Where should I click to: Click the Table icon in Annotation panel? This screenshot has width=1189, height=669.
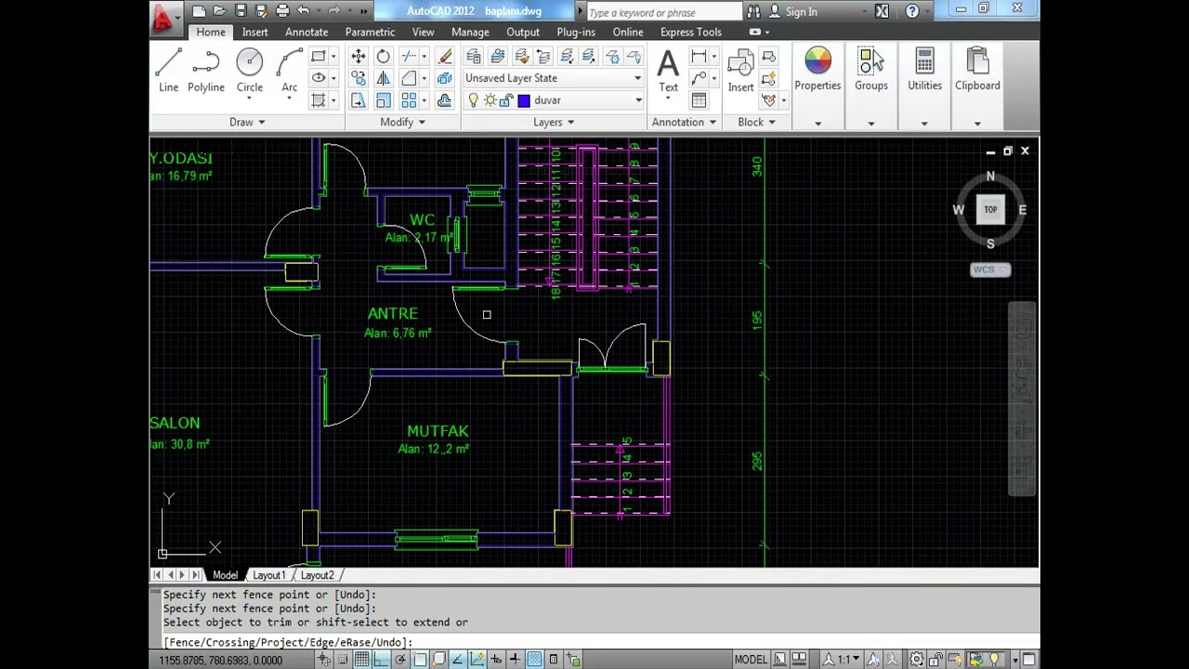tap(699, 100)
